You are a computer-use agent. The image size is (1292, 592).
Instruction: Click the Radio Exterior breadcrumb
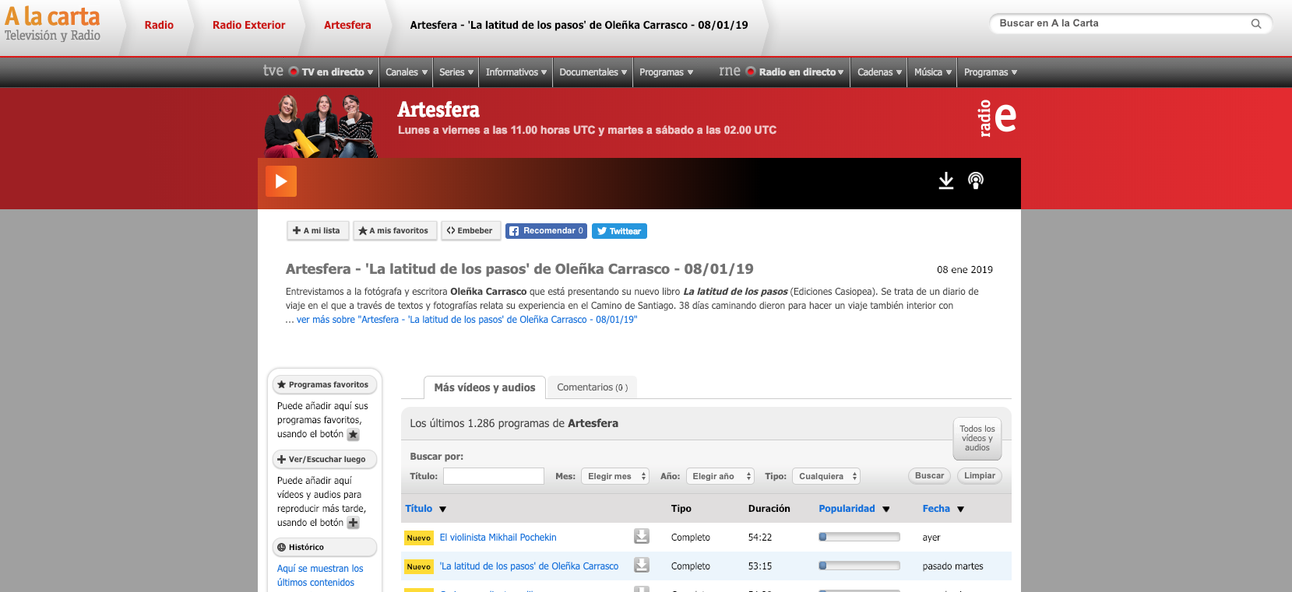(x=249, y=25)
